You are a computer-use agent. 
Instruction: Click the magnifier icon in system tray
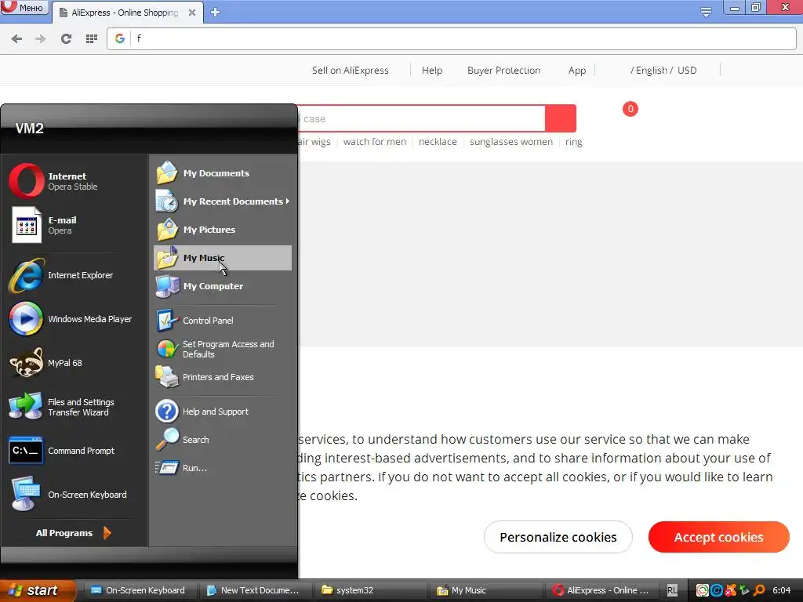click(x=759, y=590)
